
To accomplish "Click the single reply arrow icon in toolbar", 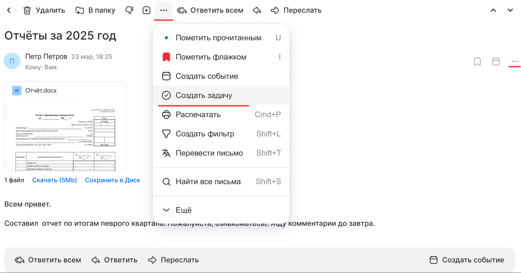I will coord(257,10).
